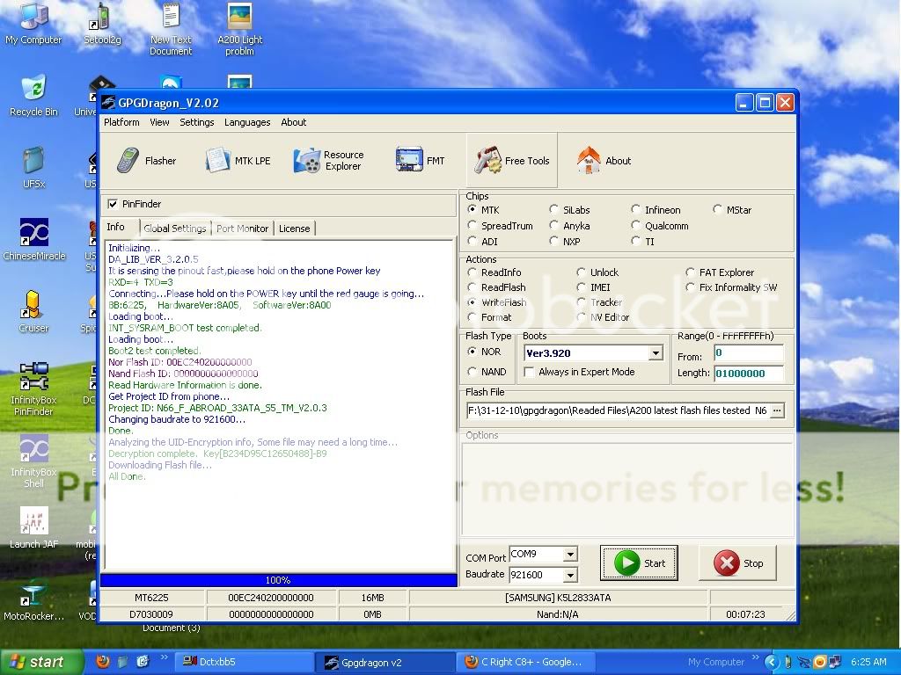901x675 pixels.
Task: Click the [SAMSUNG] K5L2833ATA status cell
Action: point(558,598)
